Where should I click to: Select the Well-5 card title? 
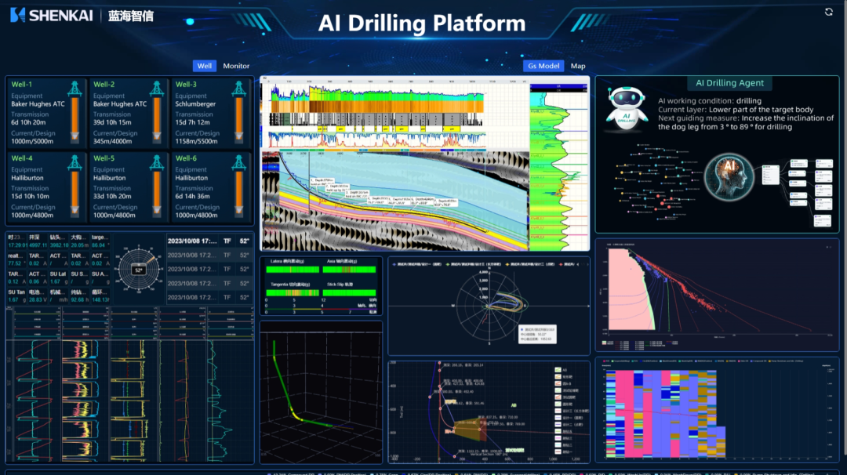point(104,158)
